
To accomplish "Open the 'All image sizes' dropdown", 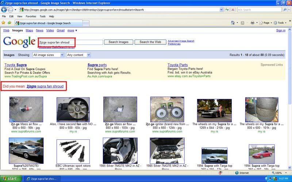I will click(48, 55).
